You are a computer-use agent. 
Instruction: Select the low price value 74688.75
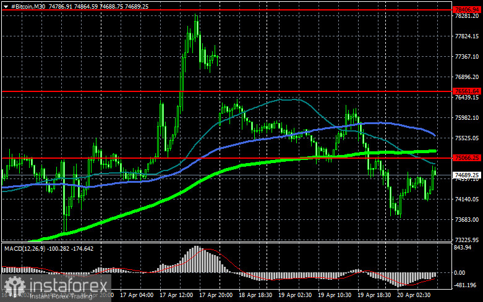point(111,6)
